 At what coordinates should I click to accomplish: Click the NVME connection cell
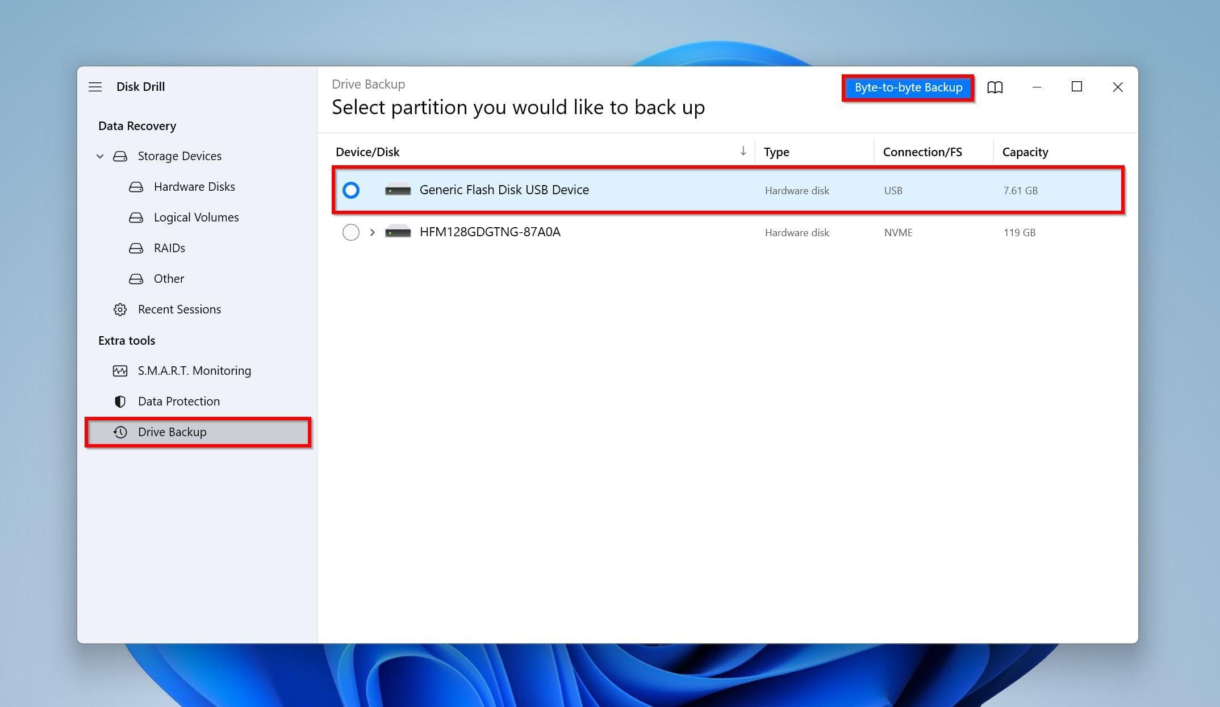(898, 233)
